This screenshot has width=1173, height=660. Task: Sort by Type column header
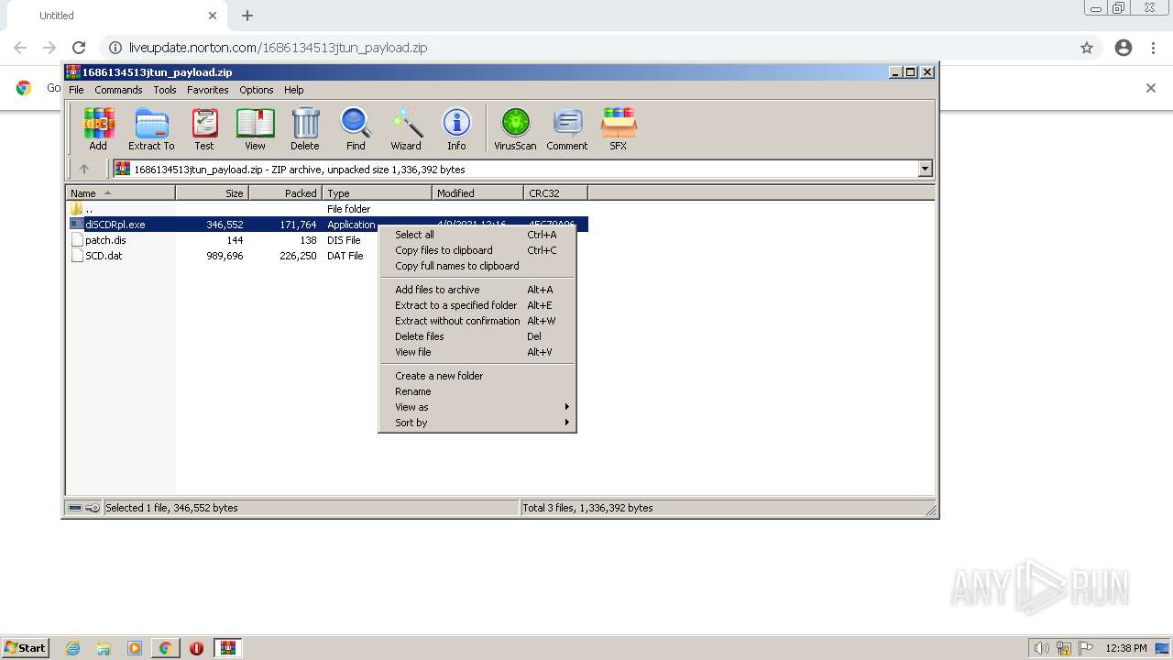(x=378, y=193)
